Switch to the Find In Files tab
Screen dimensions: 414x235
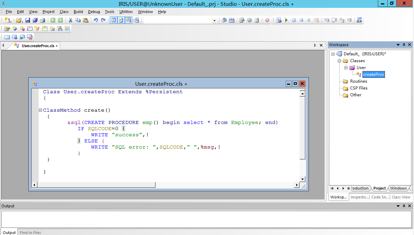30,232
